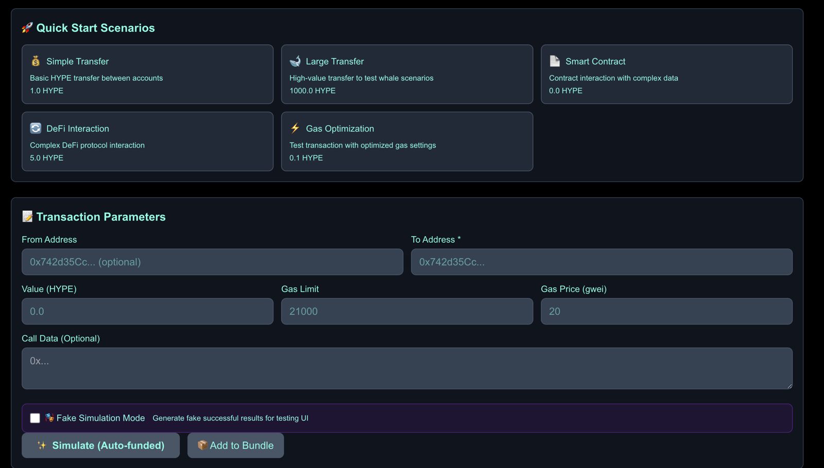Image resolution: width=824 pixels, height=468 pixels.
Task: Click the 'Gas Limit' label
Action: point(300,289)
